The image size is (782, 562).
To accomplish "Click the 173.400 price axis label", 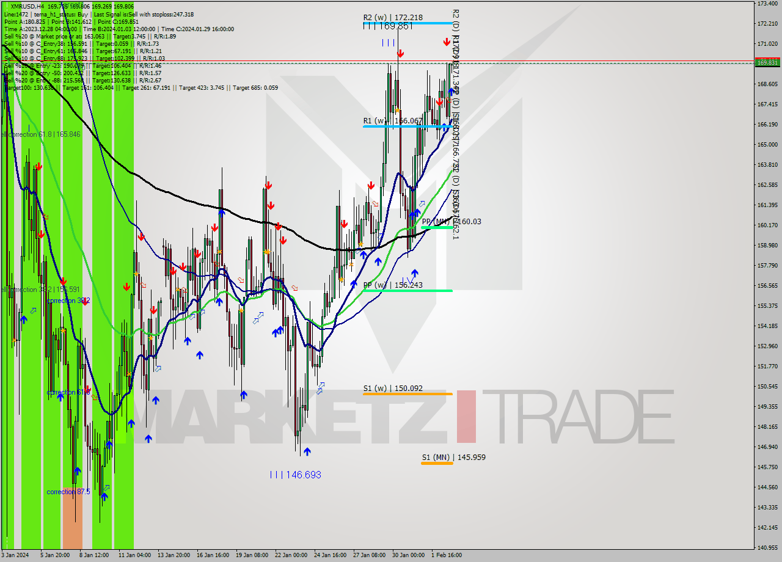I will 767,4.
